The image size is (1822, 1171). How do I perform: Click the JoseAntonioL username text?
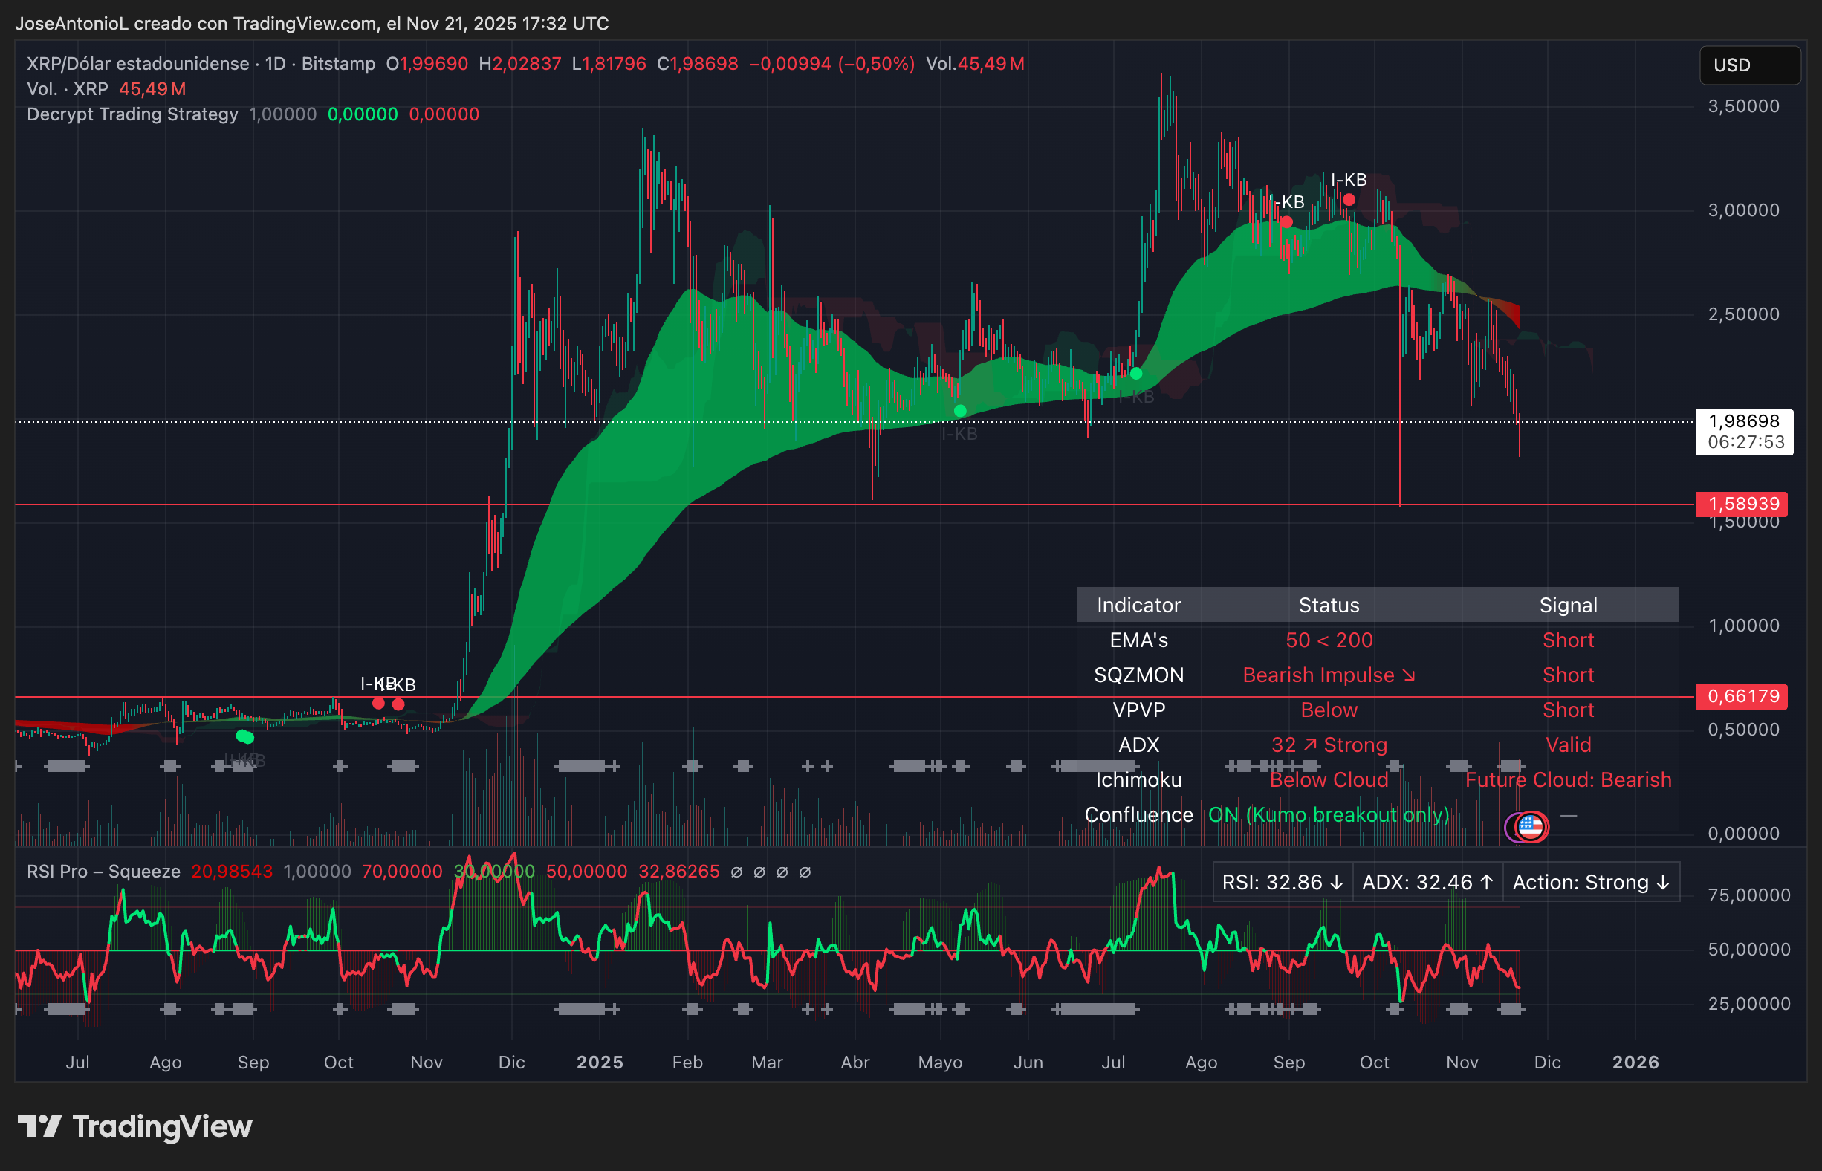[x=71, y=24]
